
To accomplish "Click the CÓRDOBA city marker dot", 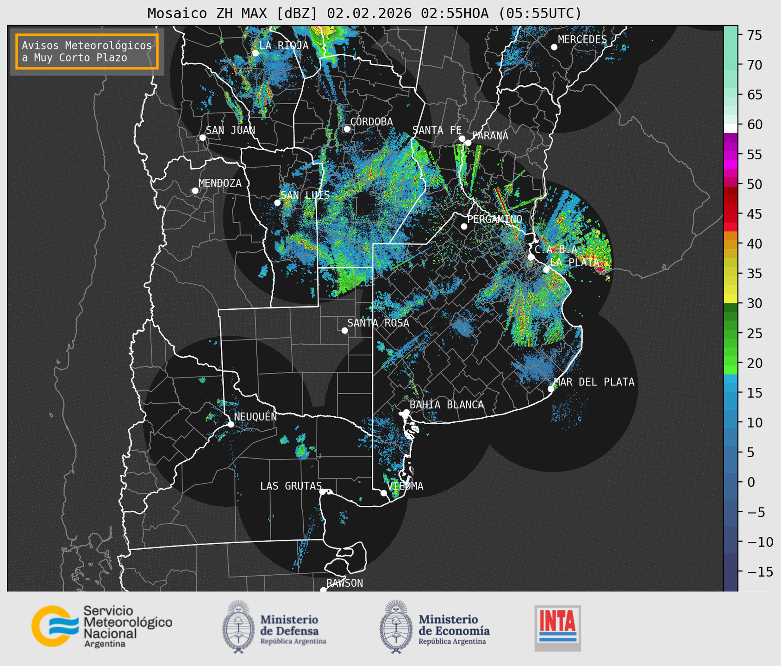I will 347,129.
